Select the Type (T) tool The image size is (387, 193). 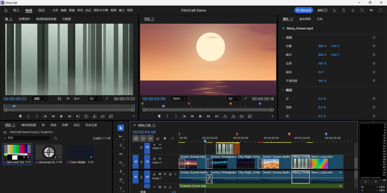click(x=121, y=189)
